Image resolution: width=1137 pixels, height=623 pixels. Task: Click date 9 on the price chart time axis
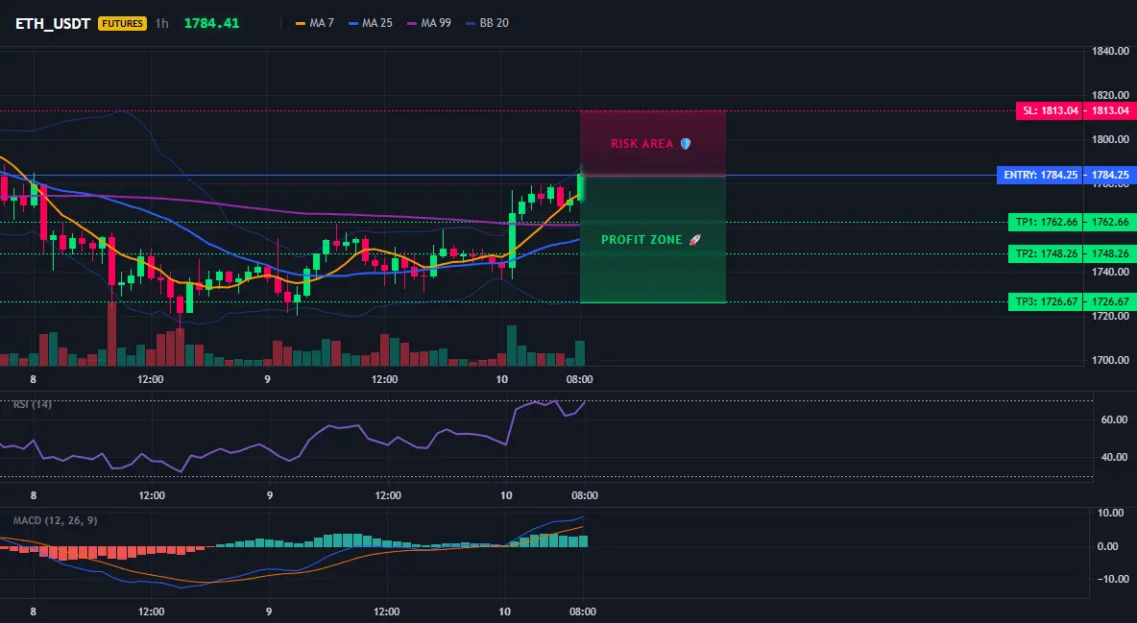click(268, 379)
